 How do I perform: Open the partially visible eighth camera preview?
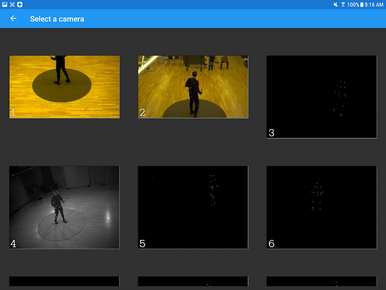tap(193, 281)
